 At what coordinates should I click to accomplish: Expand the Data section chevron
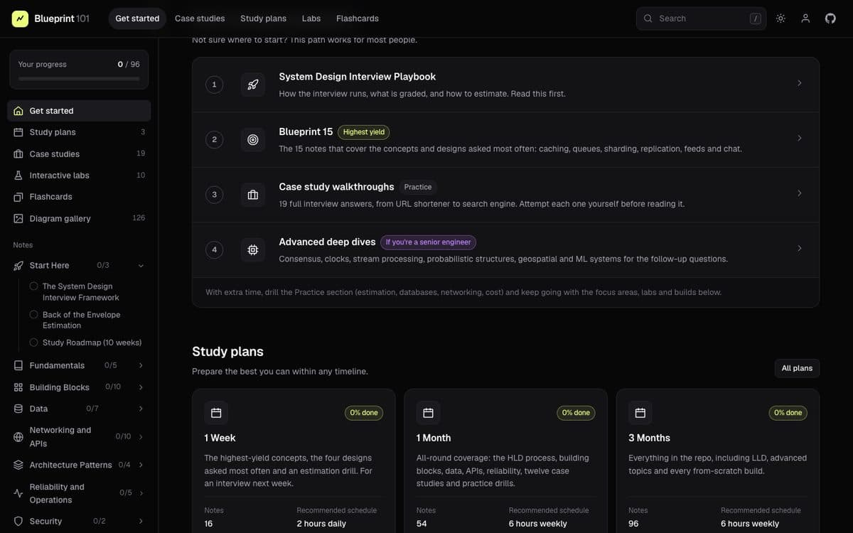coord(141,409)
